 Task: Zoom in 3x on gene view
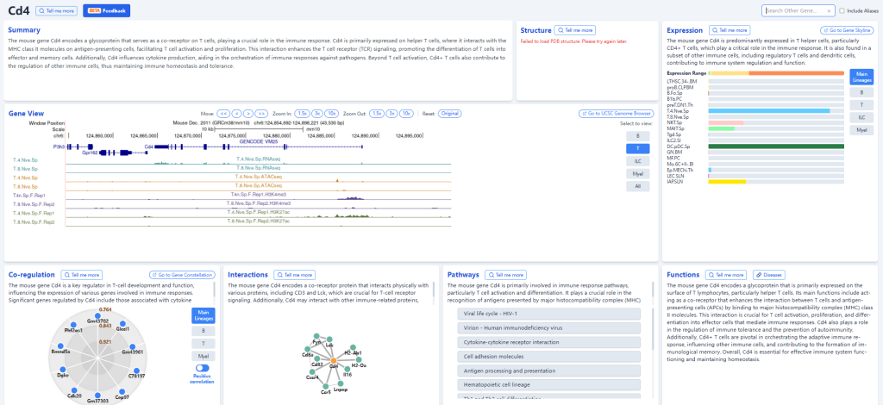(317, 114)
